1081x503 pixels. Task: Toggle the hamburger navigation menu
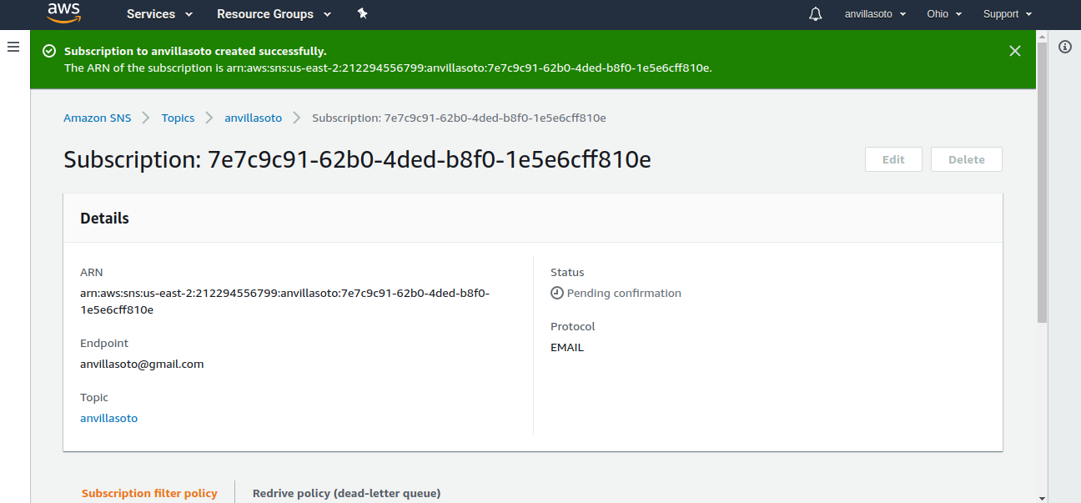tap(13, 47)
